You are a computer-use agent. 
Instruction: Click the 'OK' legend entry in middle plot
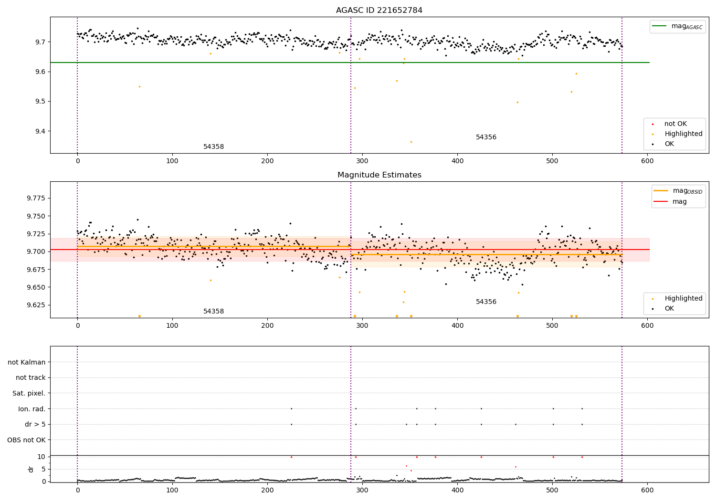669,309
